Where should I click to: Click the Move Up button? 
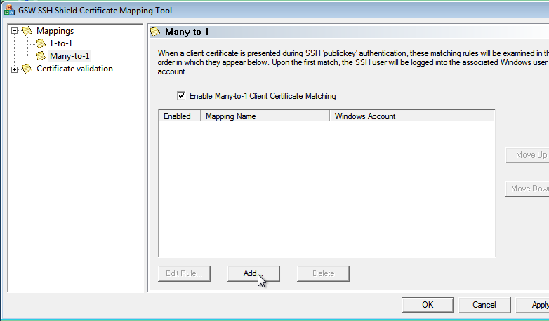click(x=528, y=155)
